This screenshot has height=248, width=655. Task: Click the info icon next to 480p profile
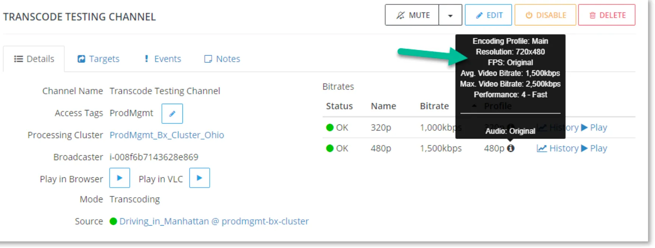coord(511,148)
